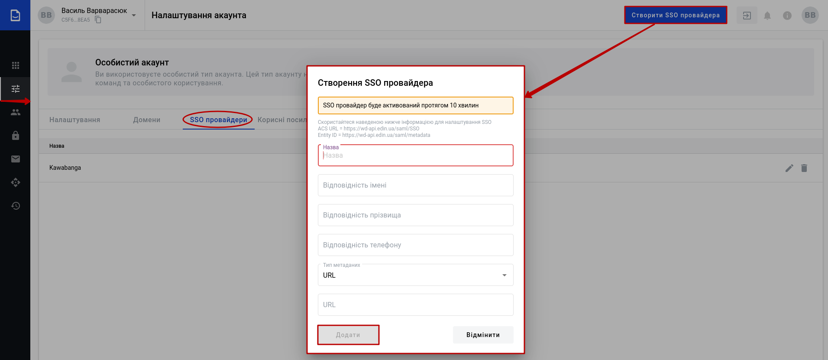
Task: Open the account settings sliders icon
Action: (x=16, y=89)
